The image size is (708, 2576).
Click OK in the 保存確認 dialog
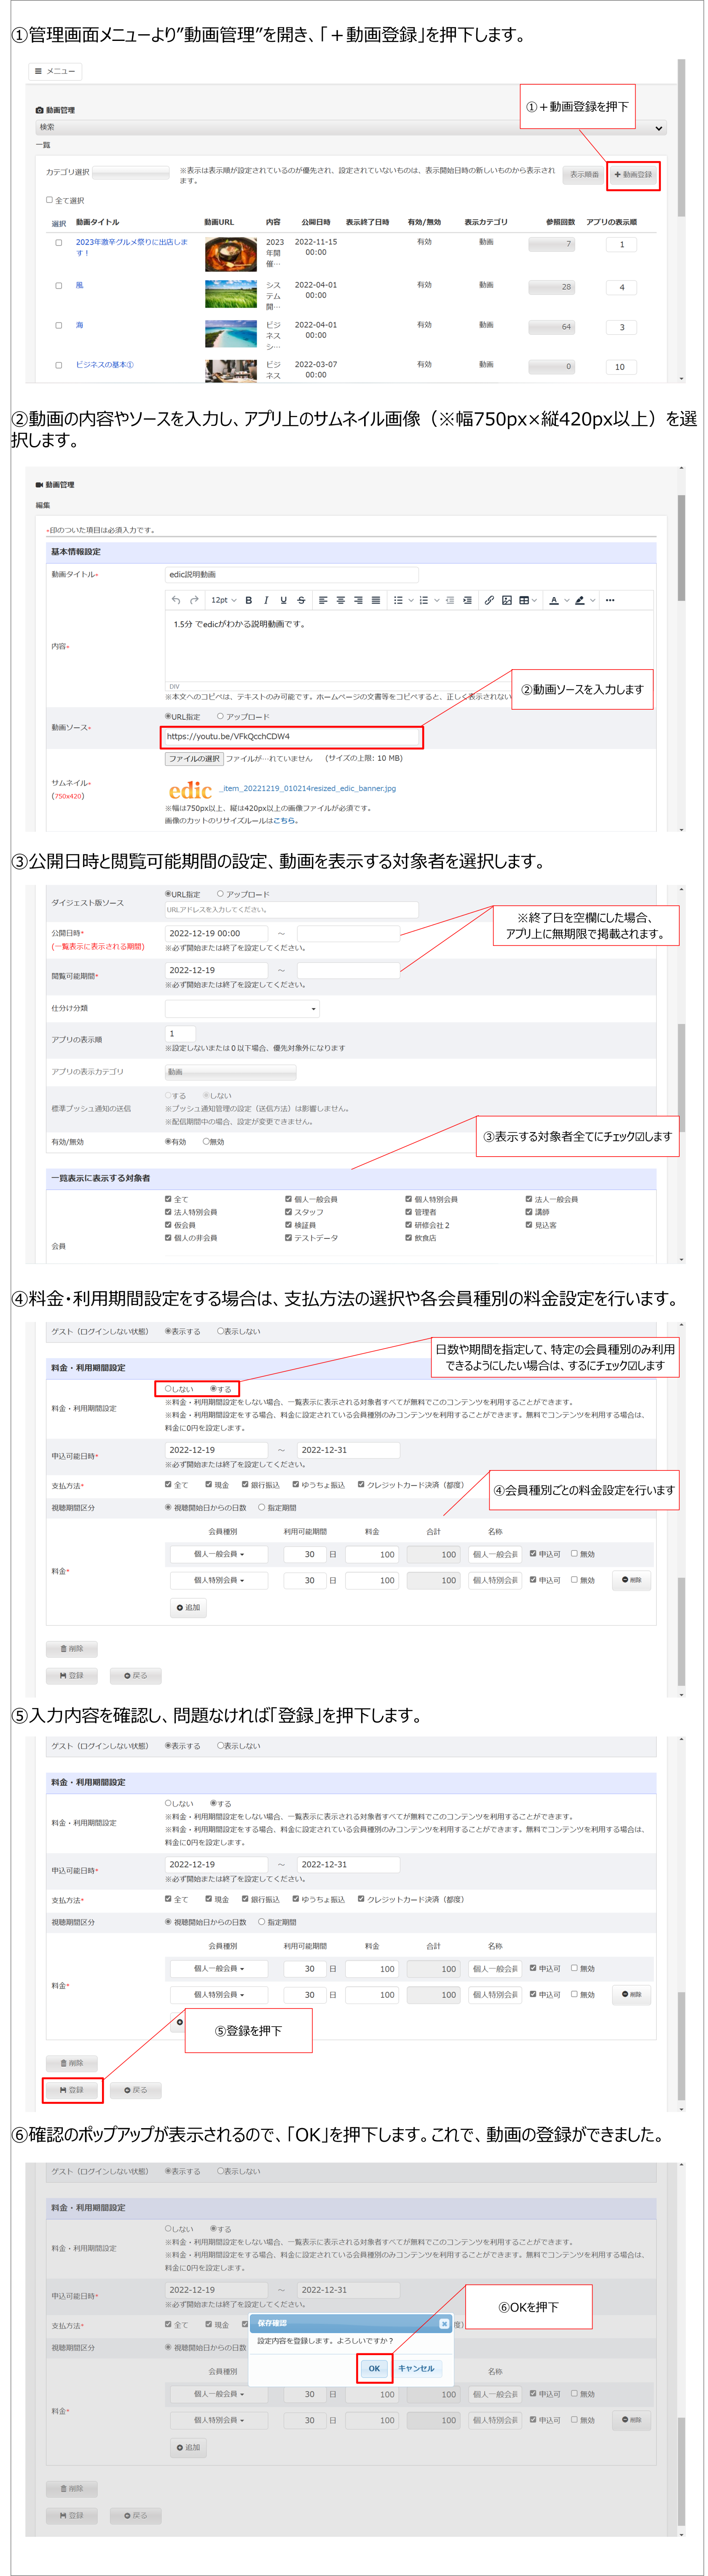tap(374, 2368)
